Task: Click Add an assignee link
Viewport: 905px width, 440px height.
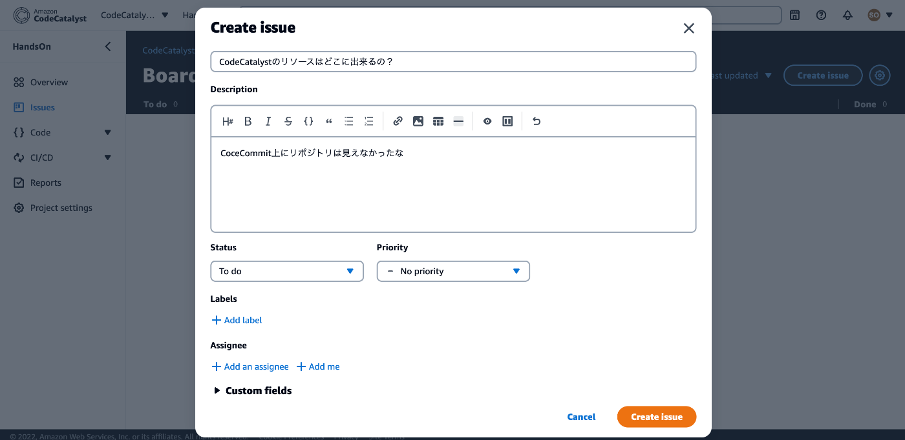Action: (250, 366)
